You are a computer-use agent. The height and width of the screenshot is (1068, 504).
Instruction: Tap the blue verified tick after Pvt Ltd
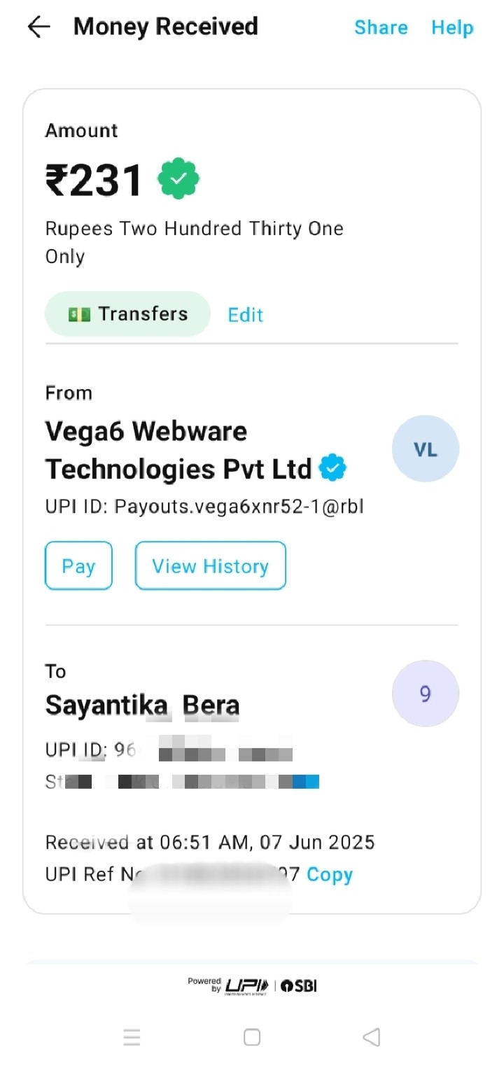[333, 468]
